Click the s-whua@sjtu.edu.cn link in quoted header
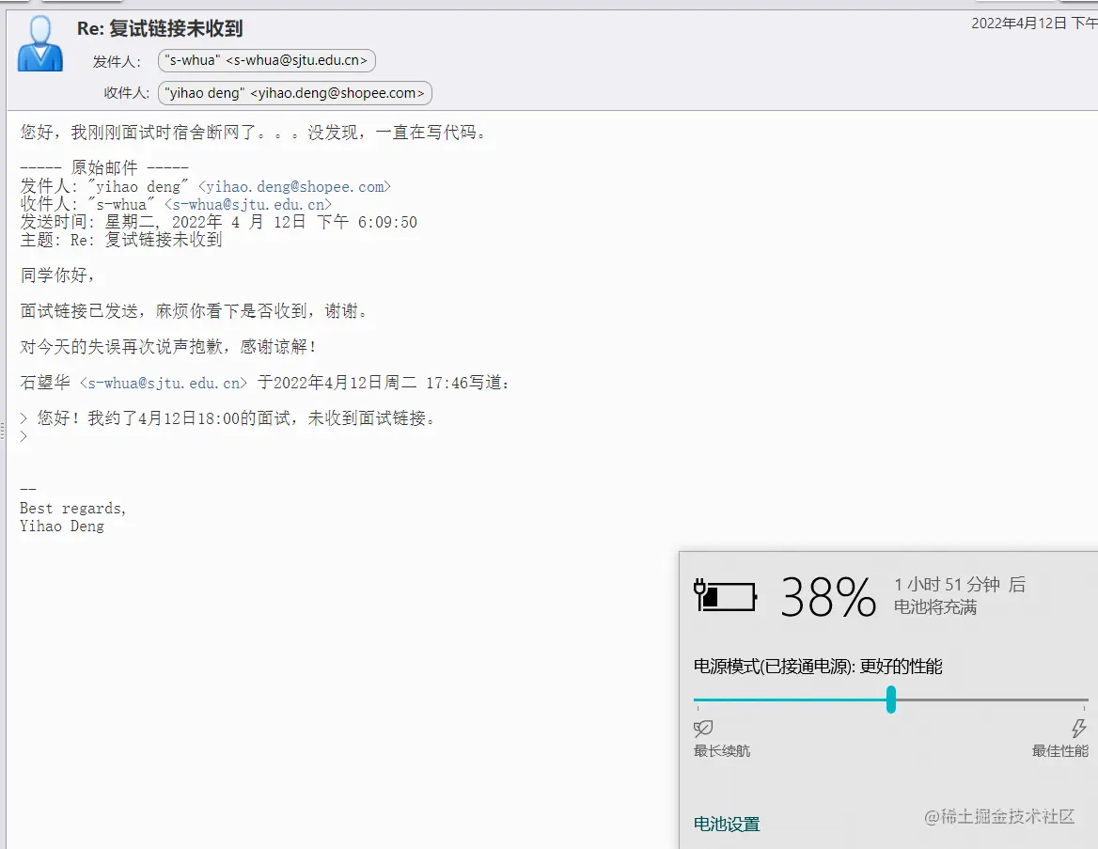This screenshot has width=1098, height=849. [x=250, y=204]
